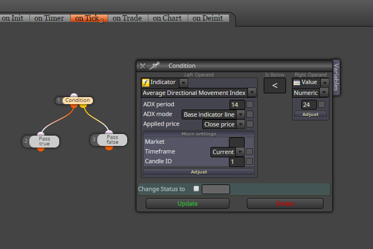Switch to the on Deinit tab
Screen dimensions: 373x249
point(208,18)
